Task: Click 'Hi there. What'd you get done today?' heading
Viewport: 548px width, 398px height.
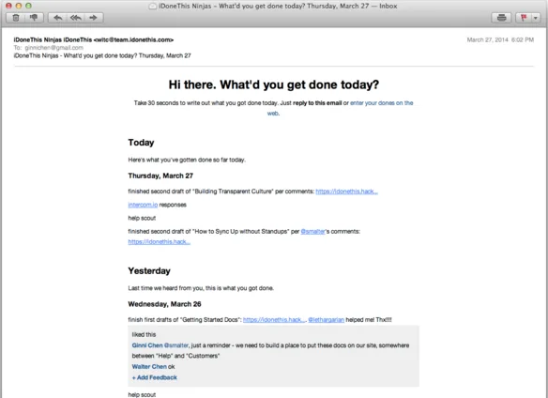Action: pos(274,84)
